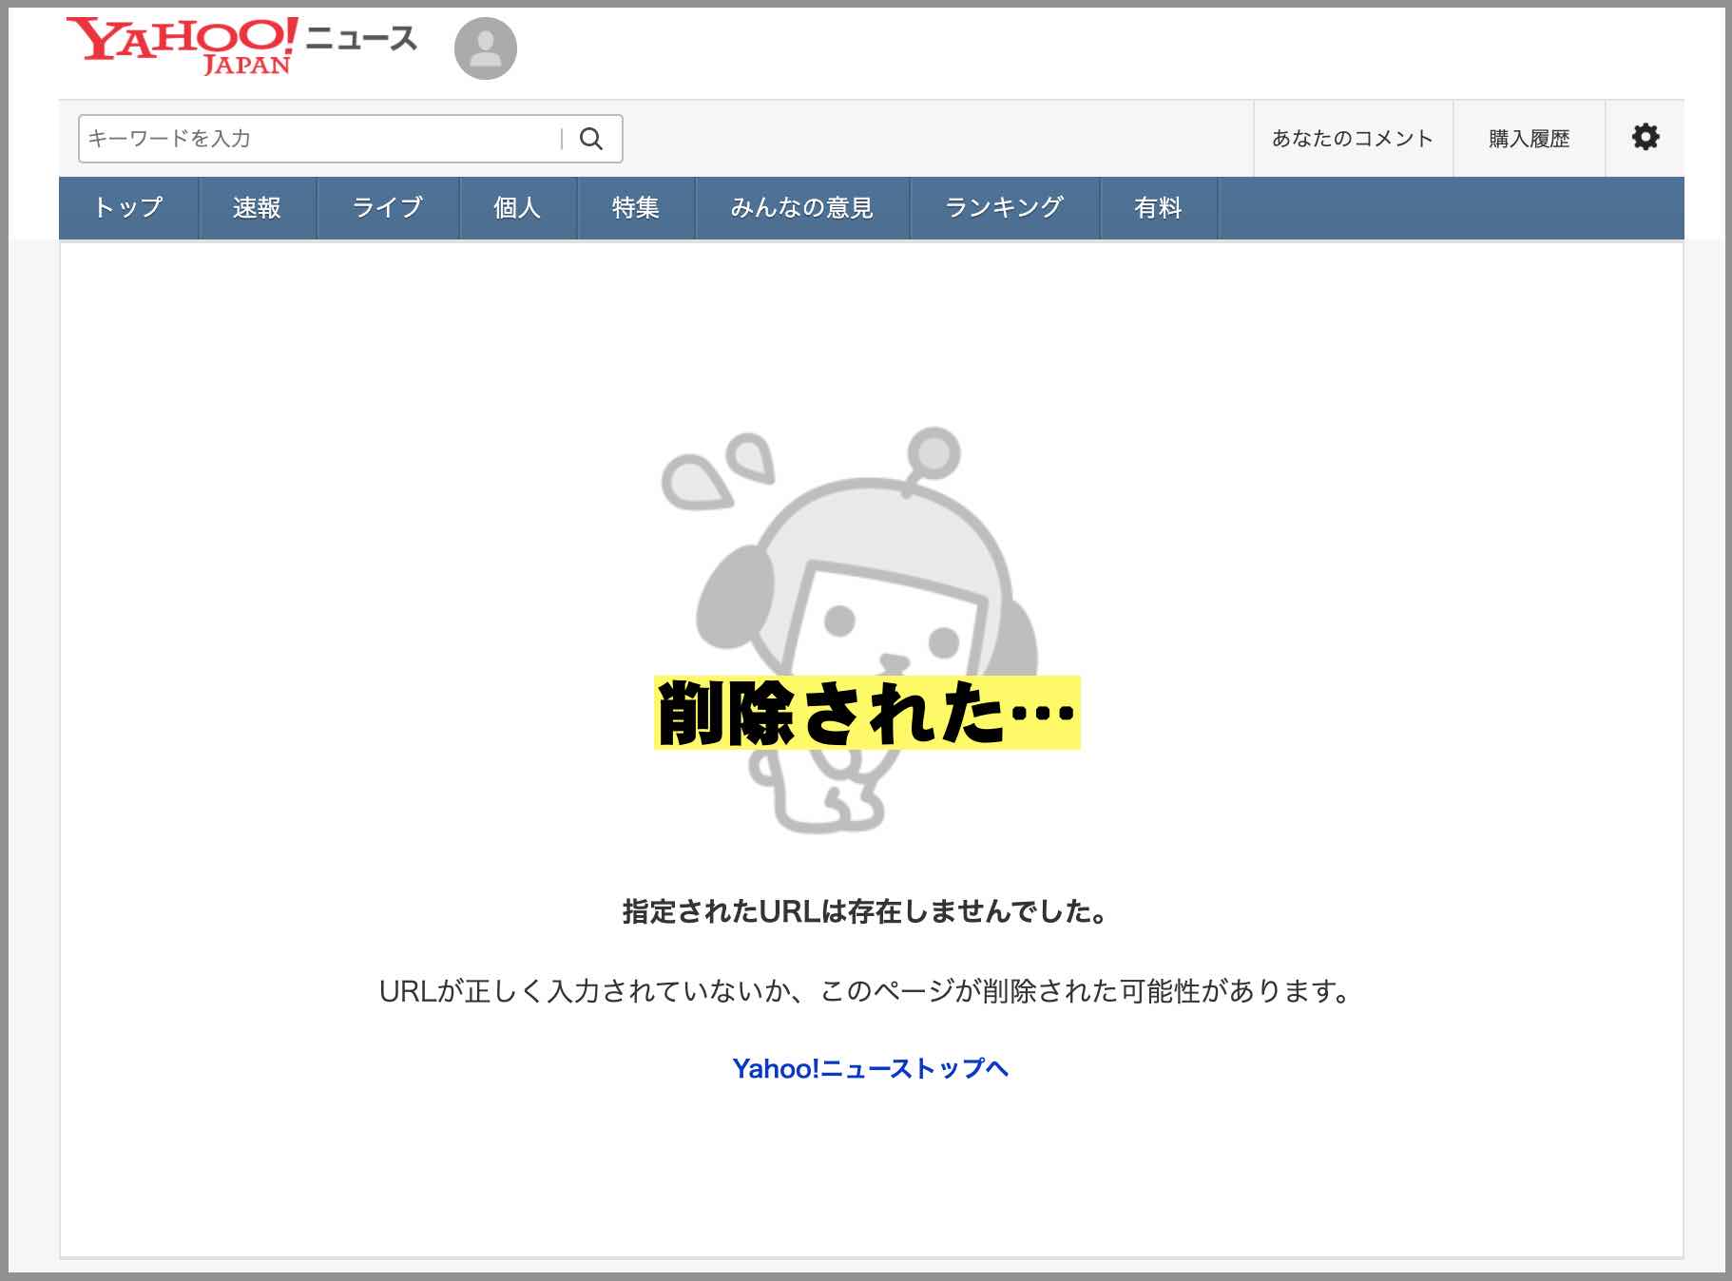Select the ランキング navigation item
This screenshot has width=1732, height=1281.
(x=1004, y=207)
